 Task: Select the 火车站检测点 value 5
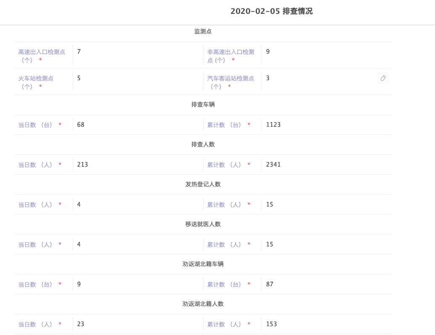coord(79,78)
